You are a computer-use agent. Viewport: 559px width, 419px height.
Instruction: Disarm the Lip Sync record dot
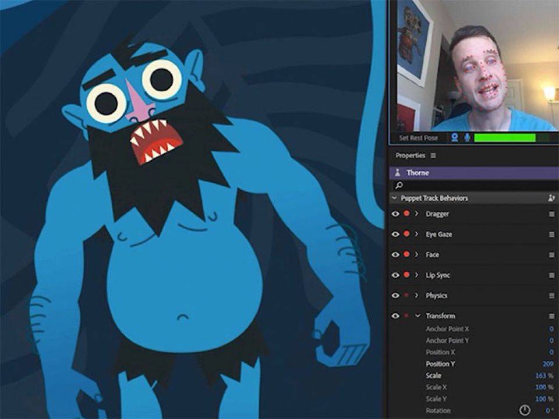coord(406,275)
